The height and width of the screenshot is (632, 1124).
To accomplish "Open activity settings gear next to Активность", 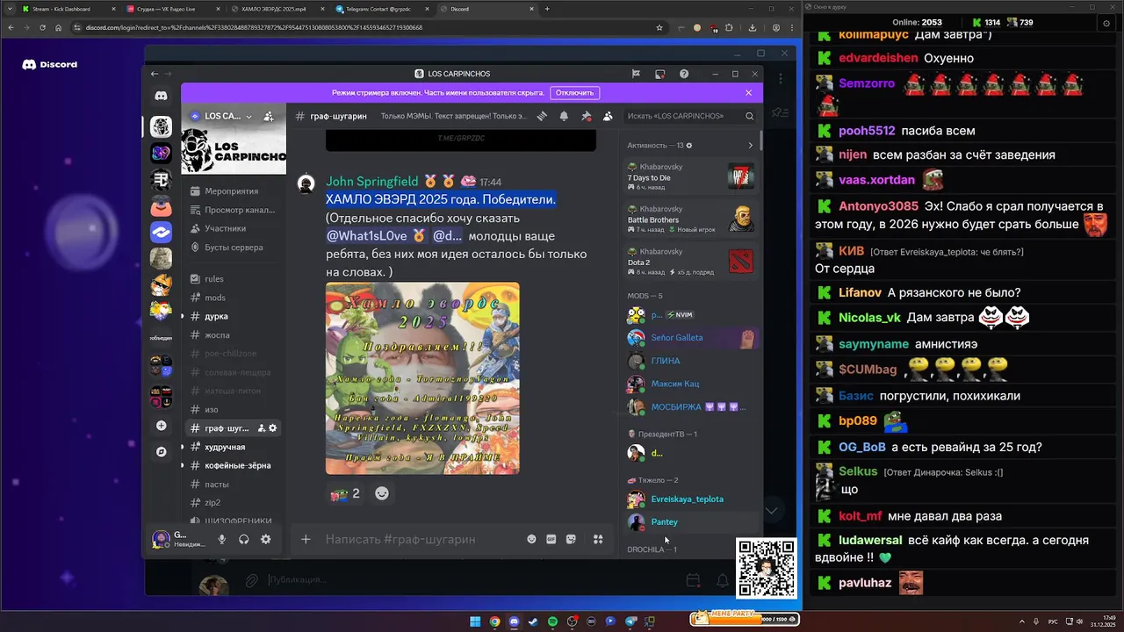I will click(x=688, y=146).
